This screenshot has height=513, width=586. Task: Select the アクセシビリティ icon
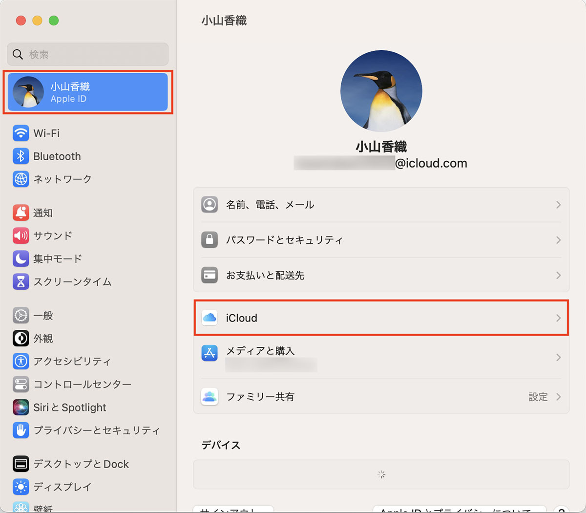pyautogui.click(x=21, y=361)
